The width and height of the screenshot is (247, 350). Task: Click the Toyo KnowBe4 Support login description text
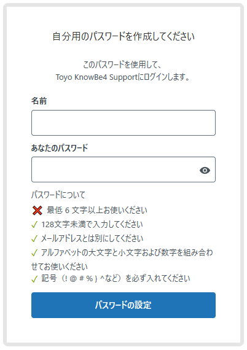pos(123,77)
